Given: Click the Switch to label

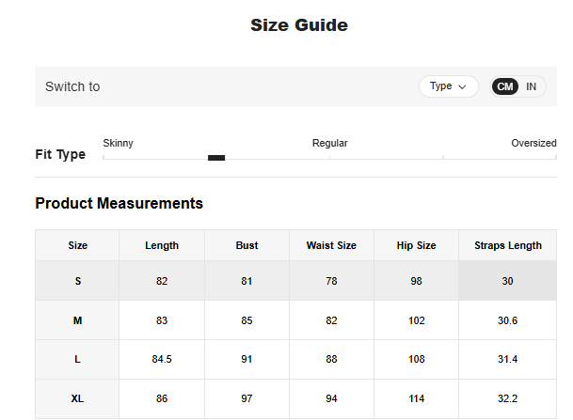Looking at the screenshot, I should pyautogui.click(x=72, y=86).
